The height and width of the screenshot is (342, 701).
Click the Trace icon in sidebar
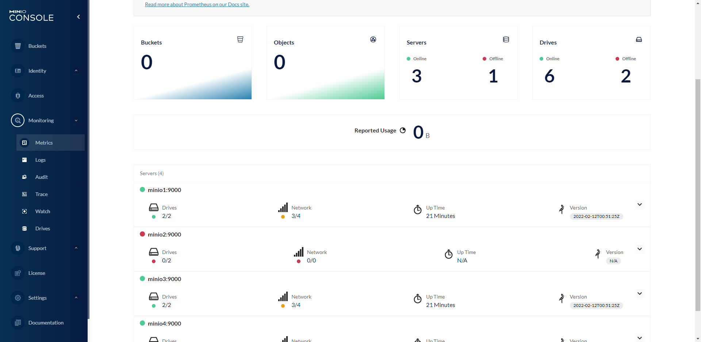click(x=24, y=194)
